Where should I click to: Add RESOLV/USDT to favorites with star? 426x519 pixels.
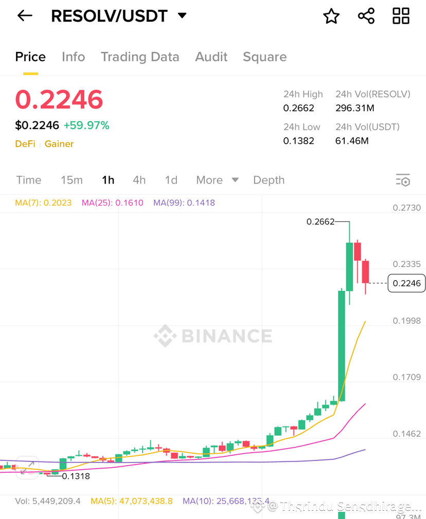tap(331, 16)
